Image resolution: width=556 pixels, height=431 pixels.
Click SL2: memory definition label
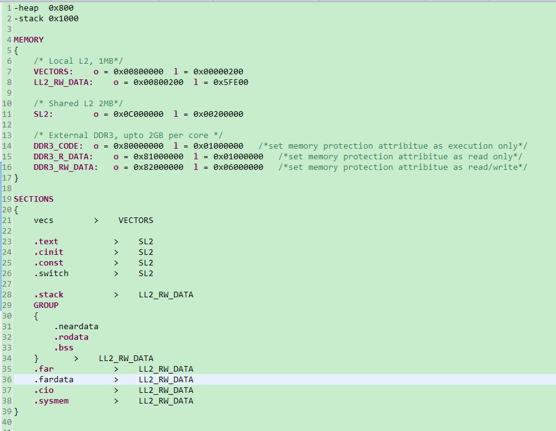44,114
